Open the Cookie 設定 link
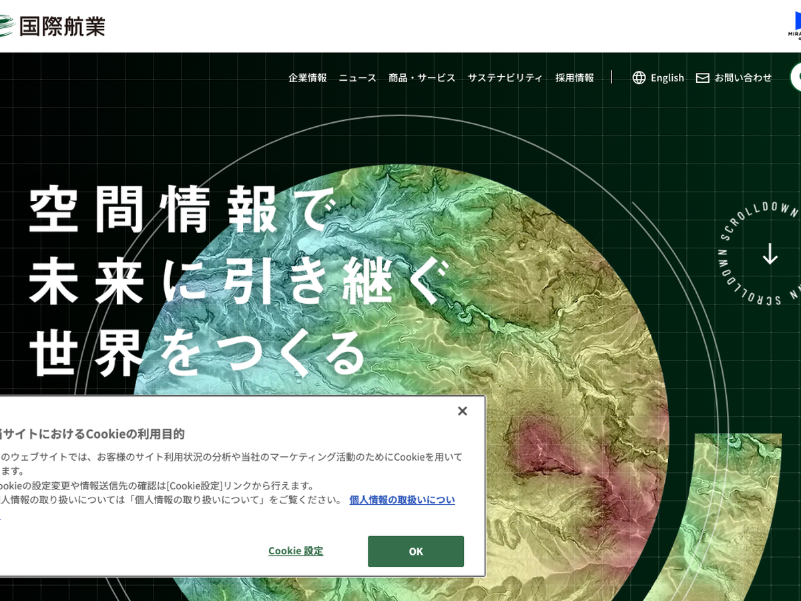 [296, 551]
